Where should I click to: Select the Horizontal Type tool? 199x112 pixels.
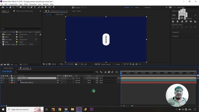point(35,7)
